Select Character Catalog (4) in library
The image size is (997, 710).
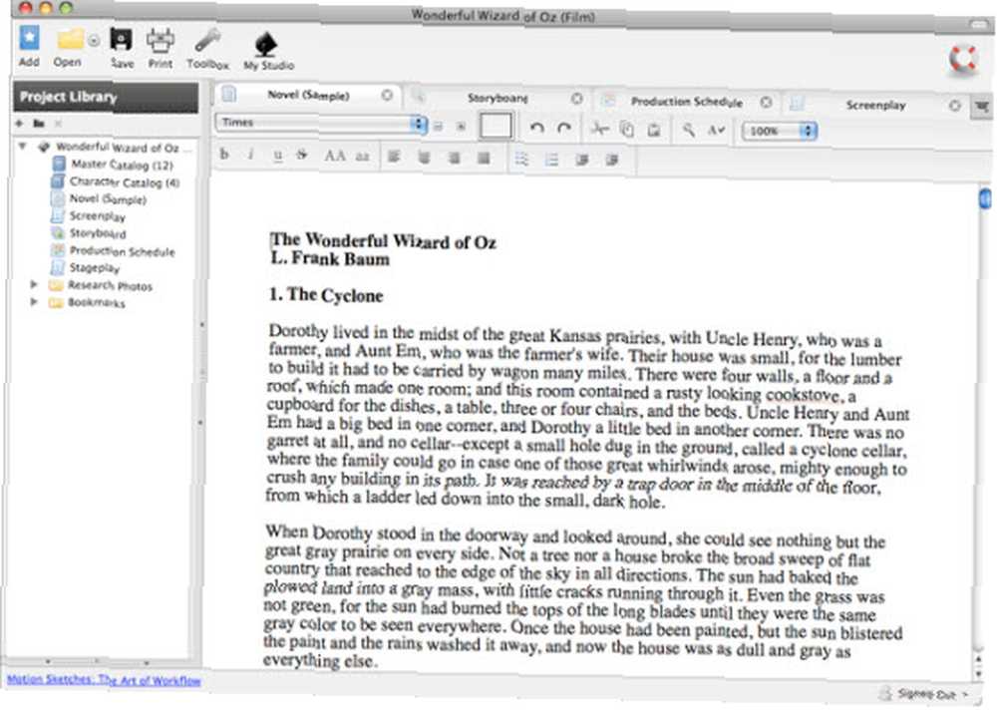click(115, 181)
